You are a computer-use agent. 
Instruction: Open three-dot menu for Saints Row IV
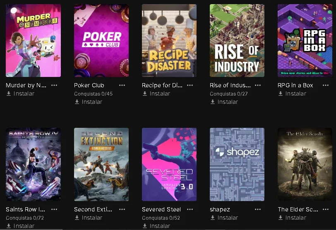point(54,209)
